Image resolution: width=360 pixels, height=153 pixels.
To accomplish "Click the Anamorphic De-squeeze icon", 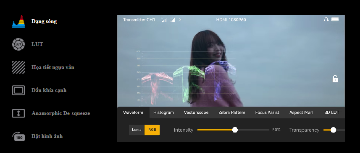I will click(x=18, y=113).
